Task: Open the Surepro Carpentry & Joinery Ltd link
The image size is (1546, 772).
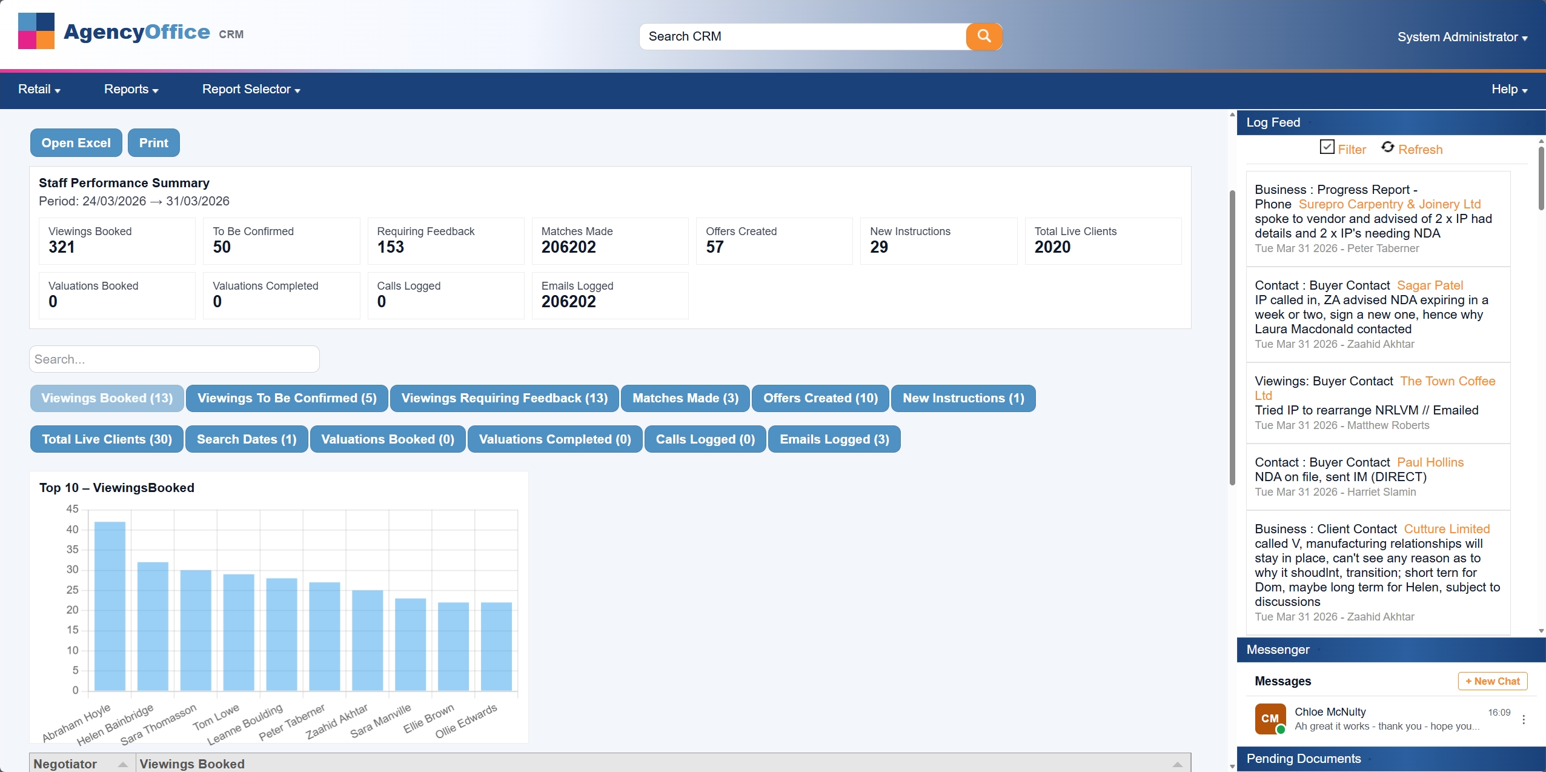Action: (x=1390, y=204)
